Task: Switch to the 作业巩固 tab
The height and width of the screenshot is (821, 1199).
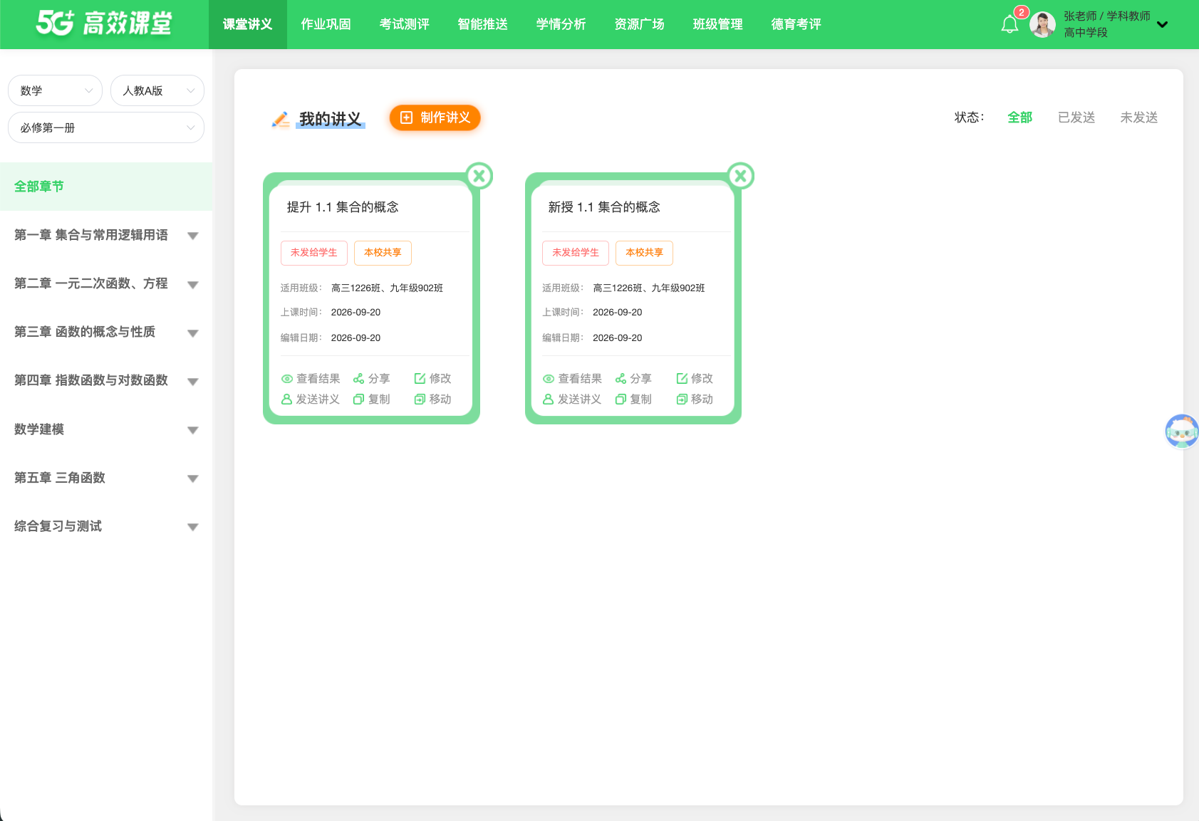Action: pos(326,24)
